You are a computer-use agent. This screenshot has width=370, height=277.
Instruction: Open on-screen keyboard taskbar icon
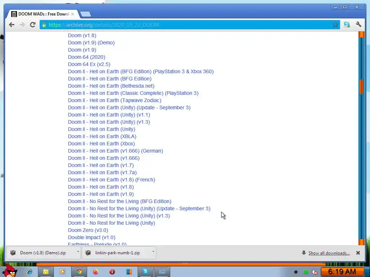click(162, 272)
